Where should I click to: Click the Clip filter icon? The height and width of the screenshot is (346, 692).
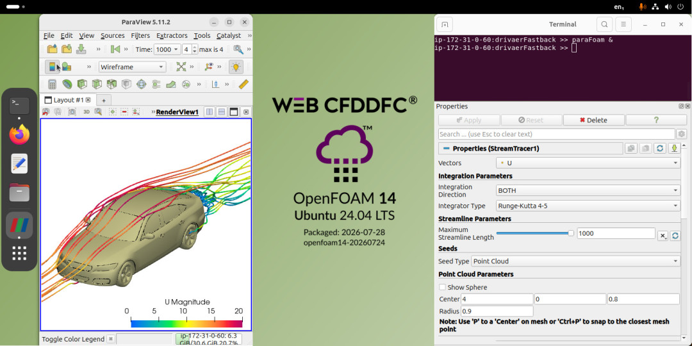tap(82, 84)
